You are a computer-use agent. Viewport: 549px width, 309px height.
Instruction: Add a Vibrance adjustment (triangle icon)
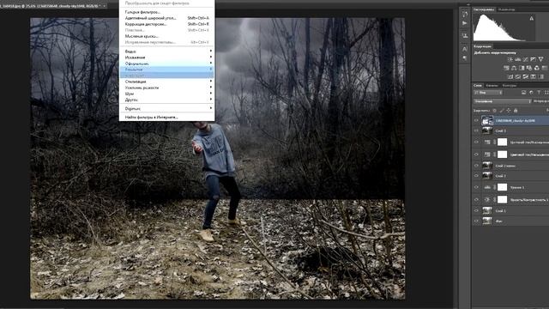541,59
